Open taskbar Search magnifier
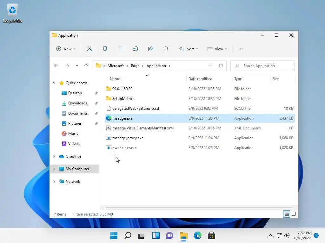The image size is (325, 243). (x=128, y=235)
